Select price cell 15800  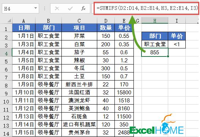click(124, 93)
